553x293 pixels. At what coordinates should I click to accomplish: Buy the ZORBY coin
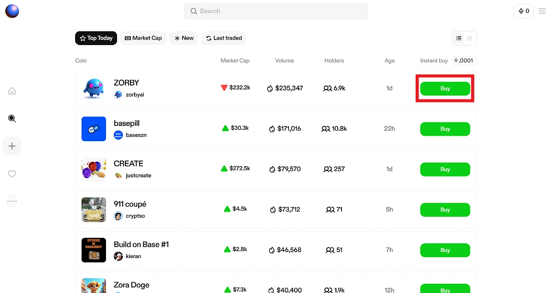tap(445, 88)
